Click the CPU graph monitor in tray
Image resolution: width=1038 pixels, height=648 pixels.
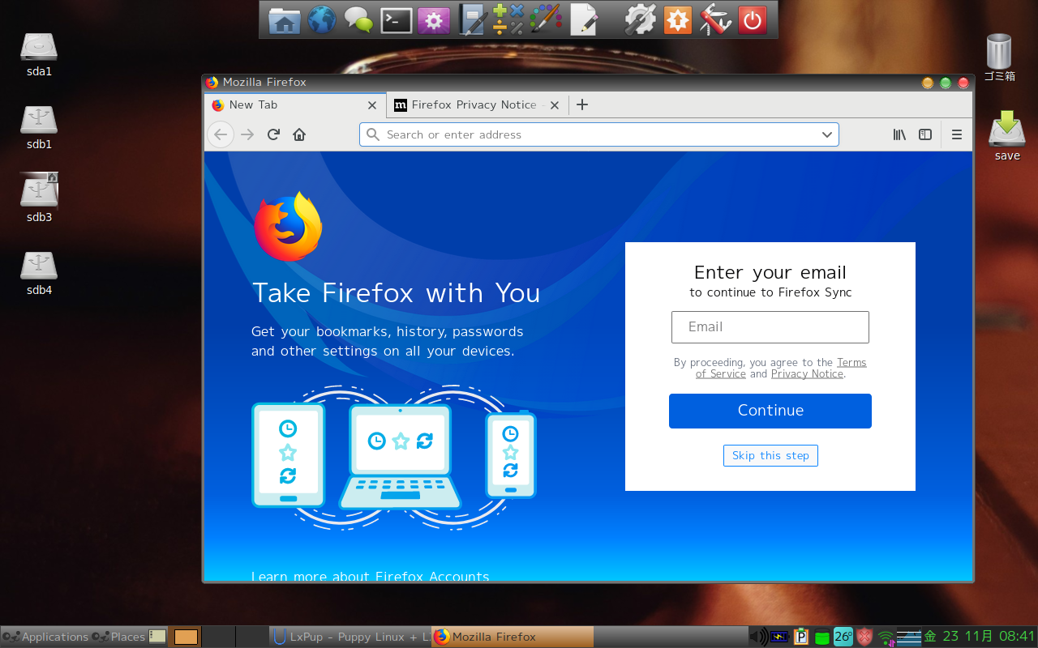pos(909,637)
